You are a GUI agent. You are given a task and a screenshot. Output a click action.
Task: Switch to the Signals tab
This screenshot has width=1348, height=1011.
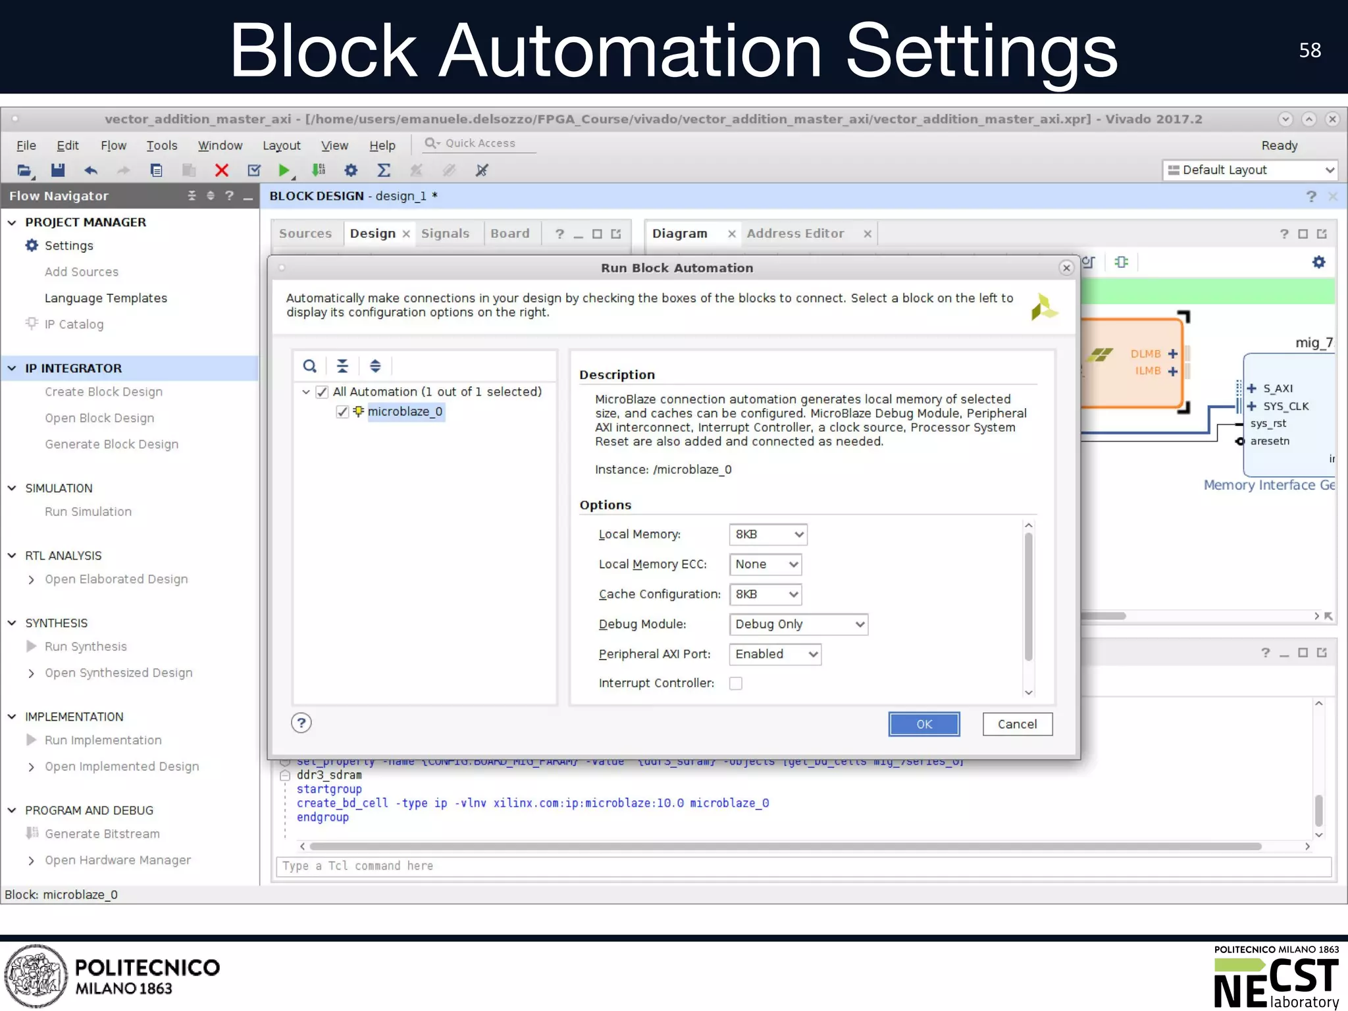(446, 234)
